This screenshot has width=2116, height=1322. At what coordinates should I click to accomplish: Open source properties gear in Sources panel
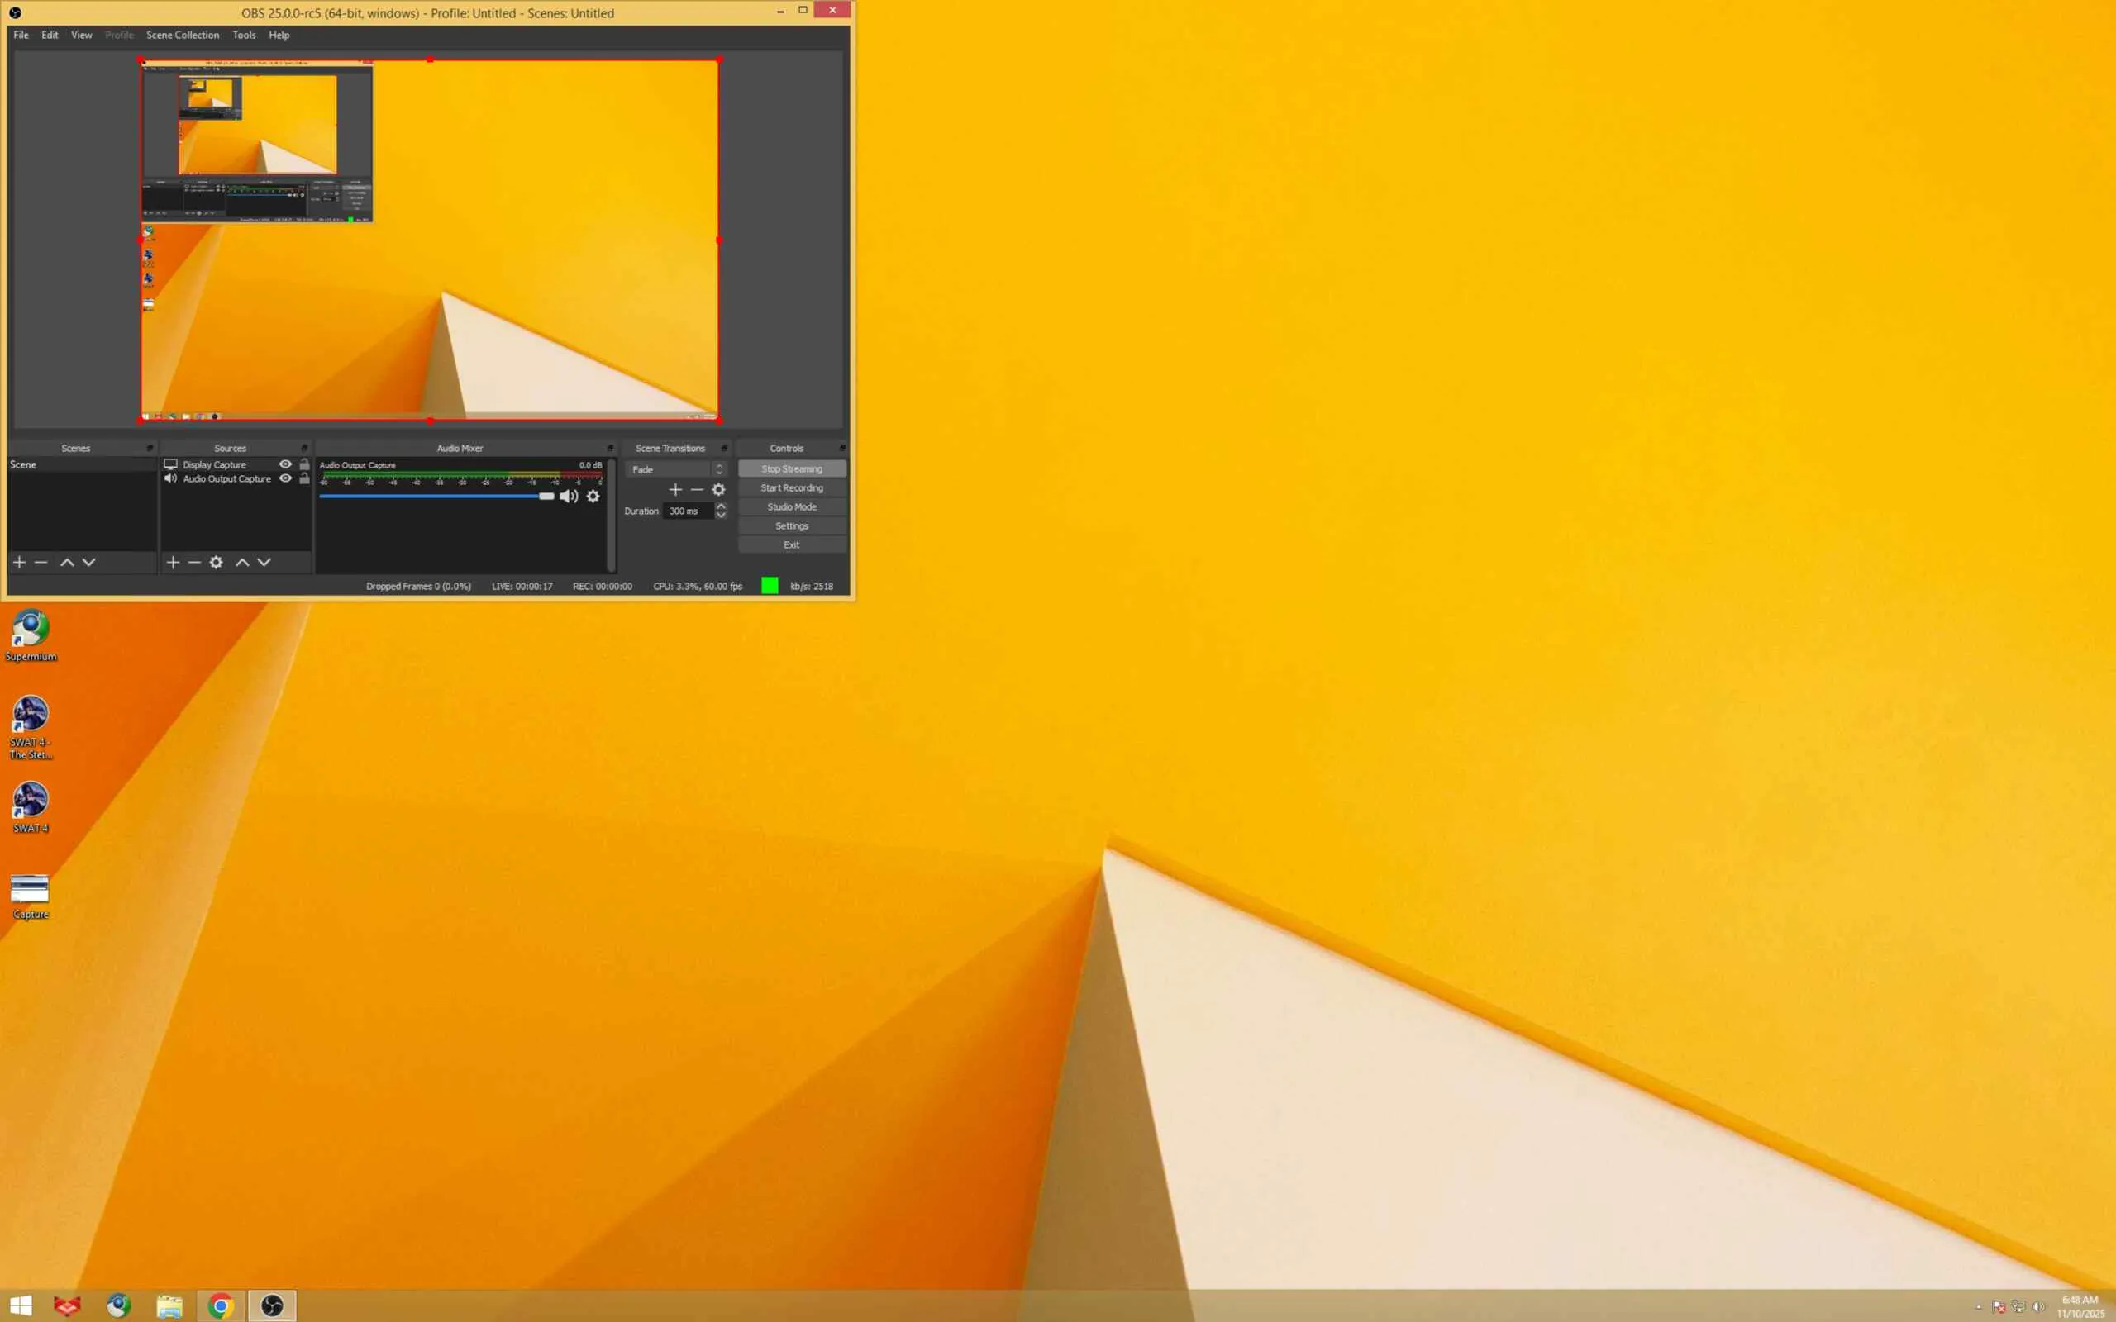pyautogui.click(x=216, y=562)
